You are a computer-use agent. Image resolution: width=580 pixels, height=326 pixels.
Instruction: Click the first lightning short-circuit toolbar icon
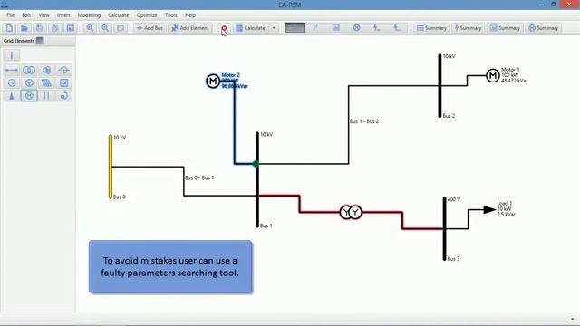click(377, 28)
